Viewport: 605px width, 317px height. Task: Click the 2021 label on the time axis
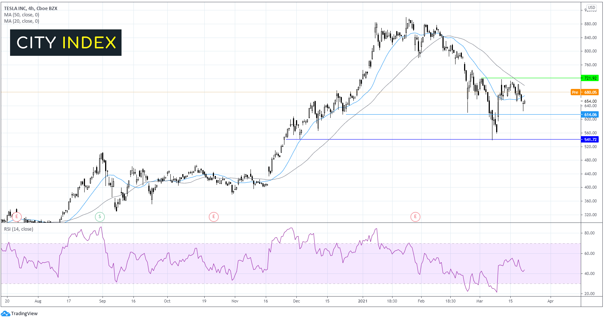(362, 301)
